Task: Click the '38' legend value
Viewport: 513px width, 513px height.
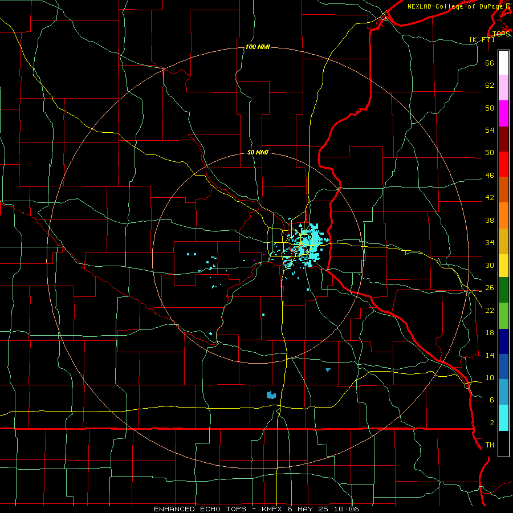Action: tap(490, 220)
